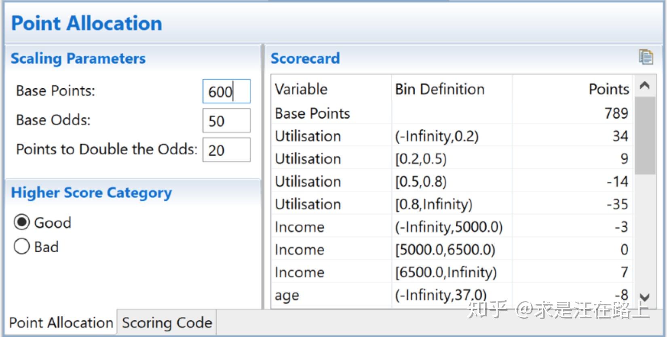The width and height of the screenshot is (667, 337).
Task: Select the Utilisation cell for [0.8,Infinity) row
Action: 308,204
